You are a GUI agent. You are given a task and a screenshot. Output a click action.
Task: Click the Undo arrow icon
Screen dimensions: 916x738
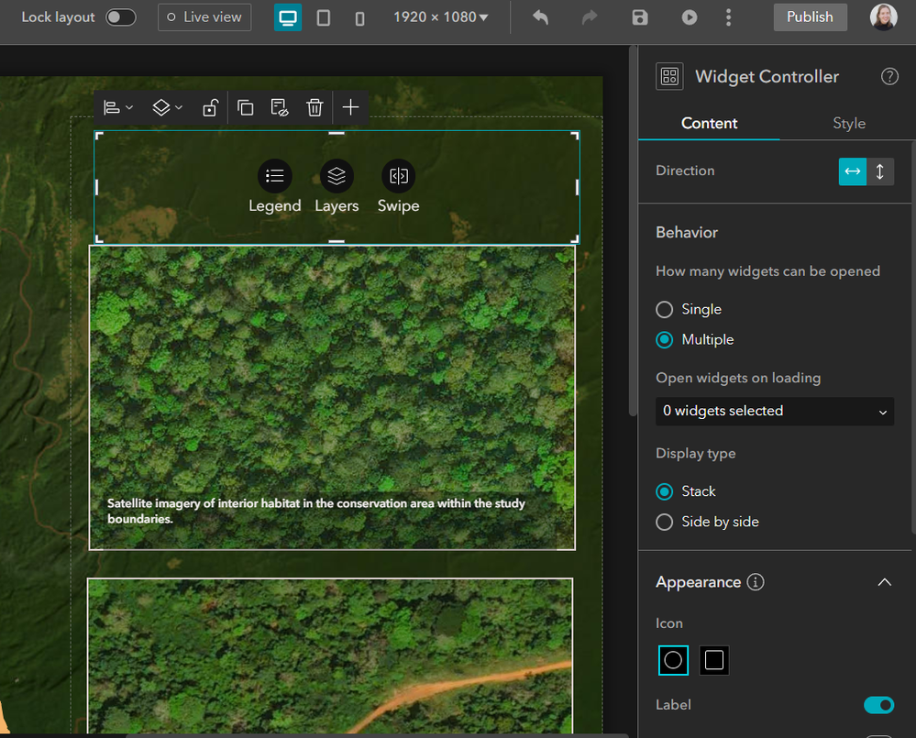click(x=541, y=17)
